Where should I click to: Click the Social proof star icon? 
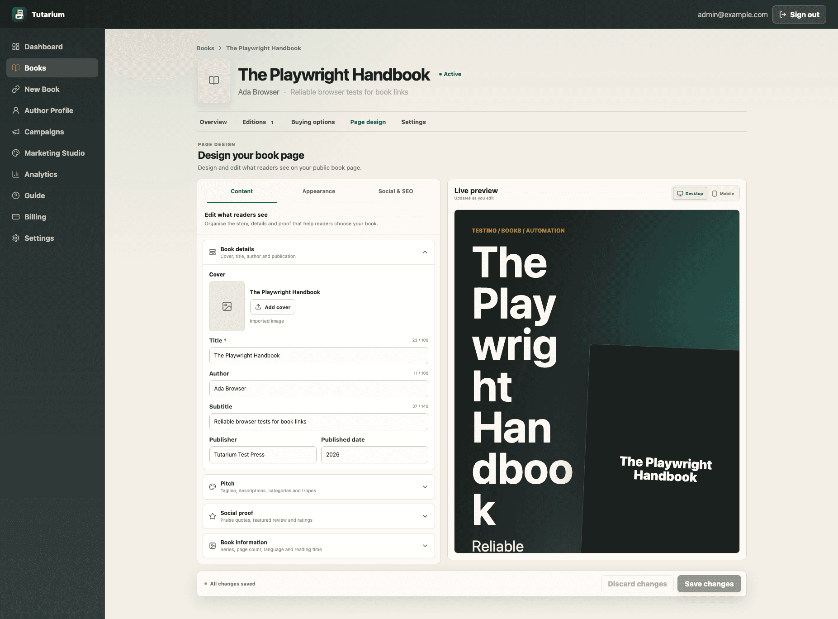coord(213,516)
